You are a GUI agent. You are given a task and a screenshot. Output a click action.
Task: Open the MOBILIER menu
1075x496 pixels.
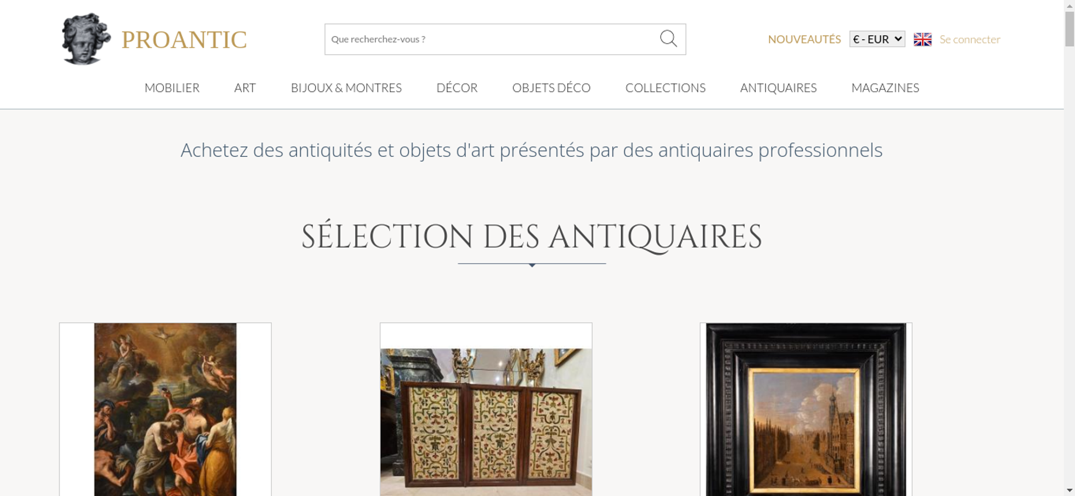click(172, 88)
